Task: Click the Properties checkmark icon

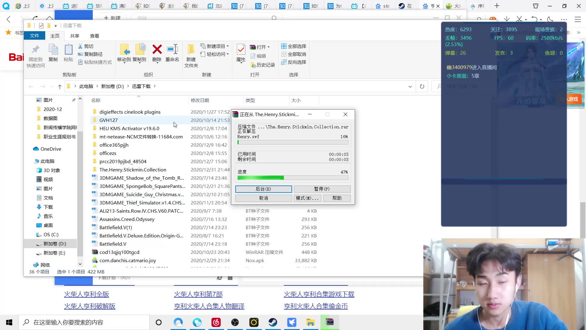Action: click(241, 49)
